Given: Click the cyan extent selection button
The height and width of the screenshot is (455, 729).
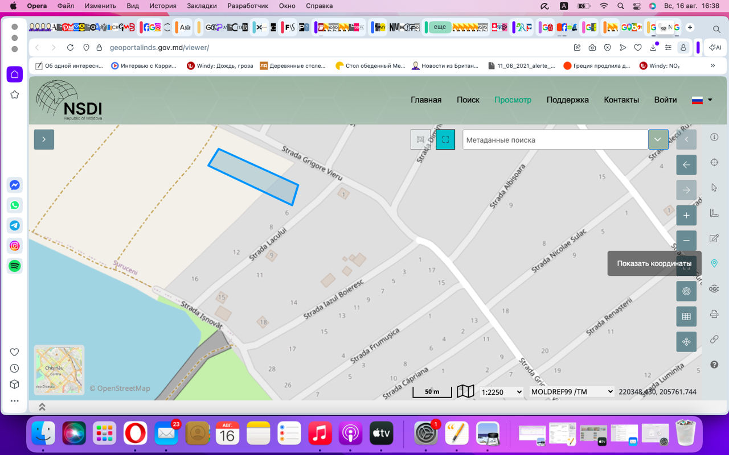Looking at the screenshot, I should click(x=445, y=139).
